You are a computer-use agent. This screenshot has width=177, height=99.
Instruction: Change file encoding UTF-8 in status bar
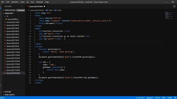point(157,98)
